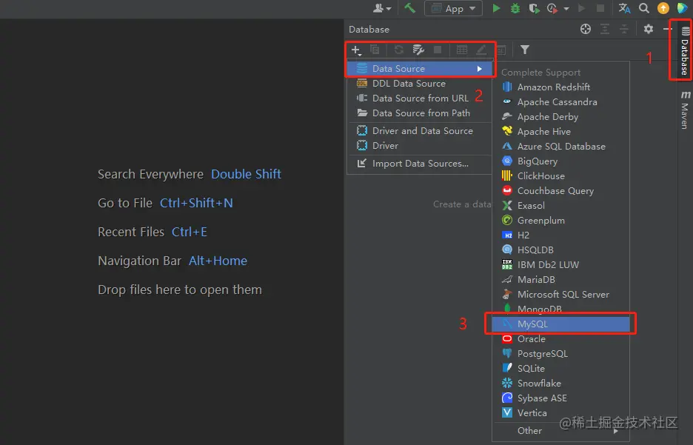Click the Stop square icon in top toolbar
The height and width of the screenshot is (445, 693).
click(600, 8)
